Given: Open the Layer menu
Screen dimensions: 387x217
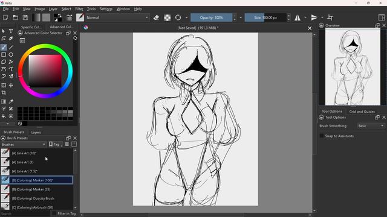Looking at the screenshot, I should 53,9.
